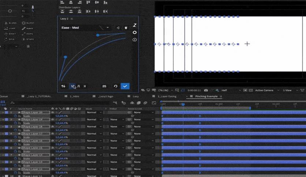Select the ease-out curve mode icon
The width and height of the screenshot is (306, 177).
[72, 86]
